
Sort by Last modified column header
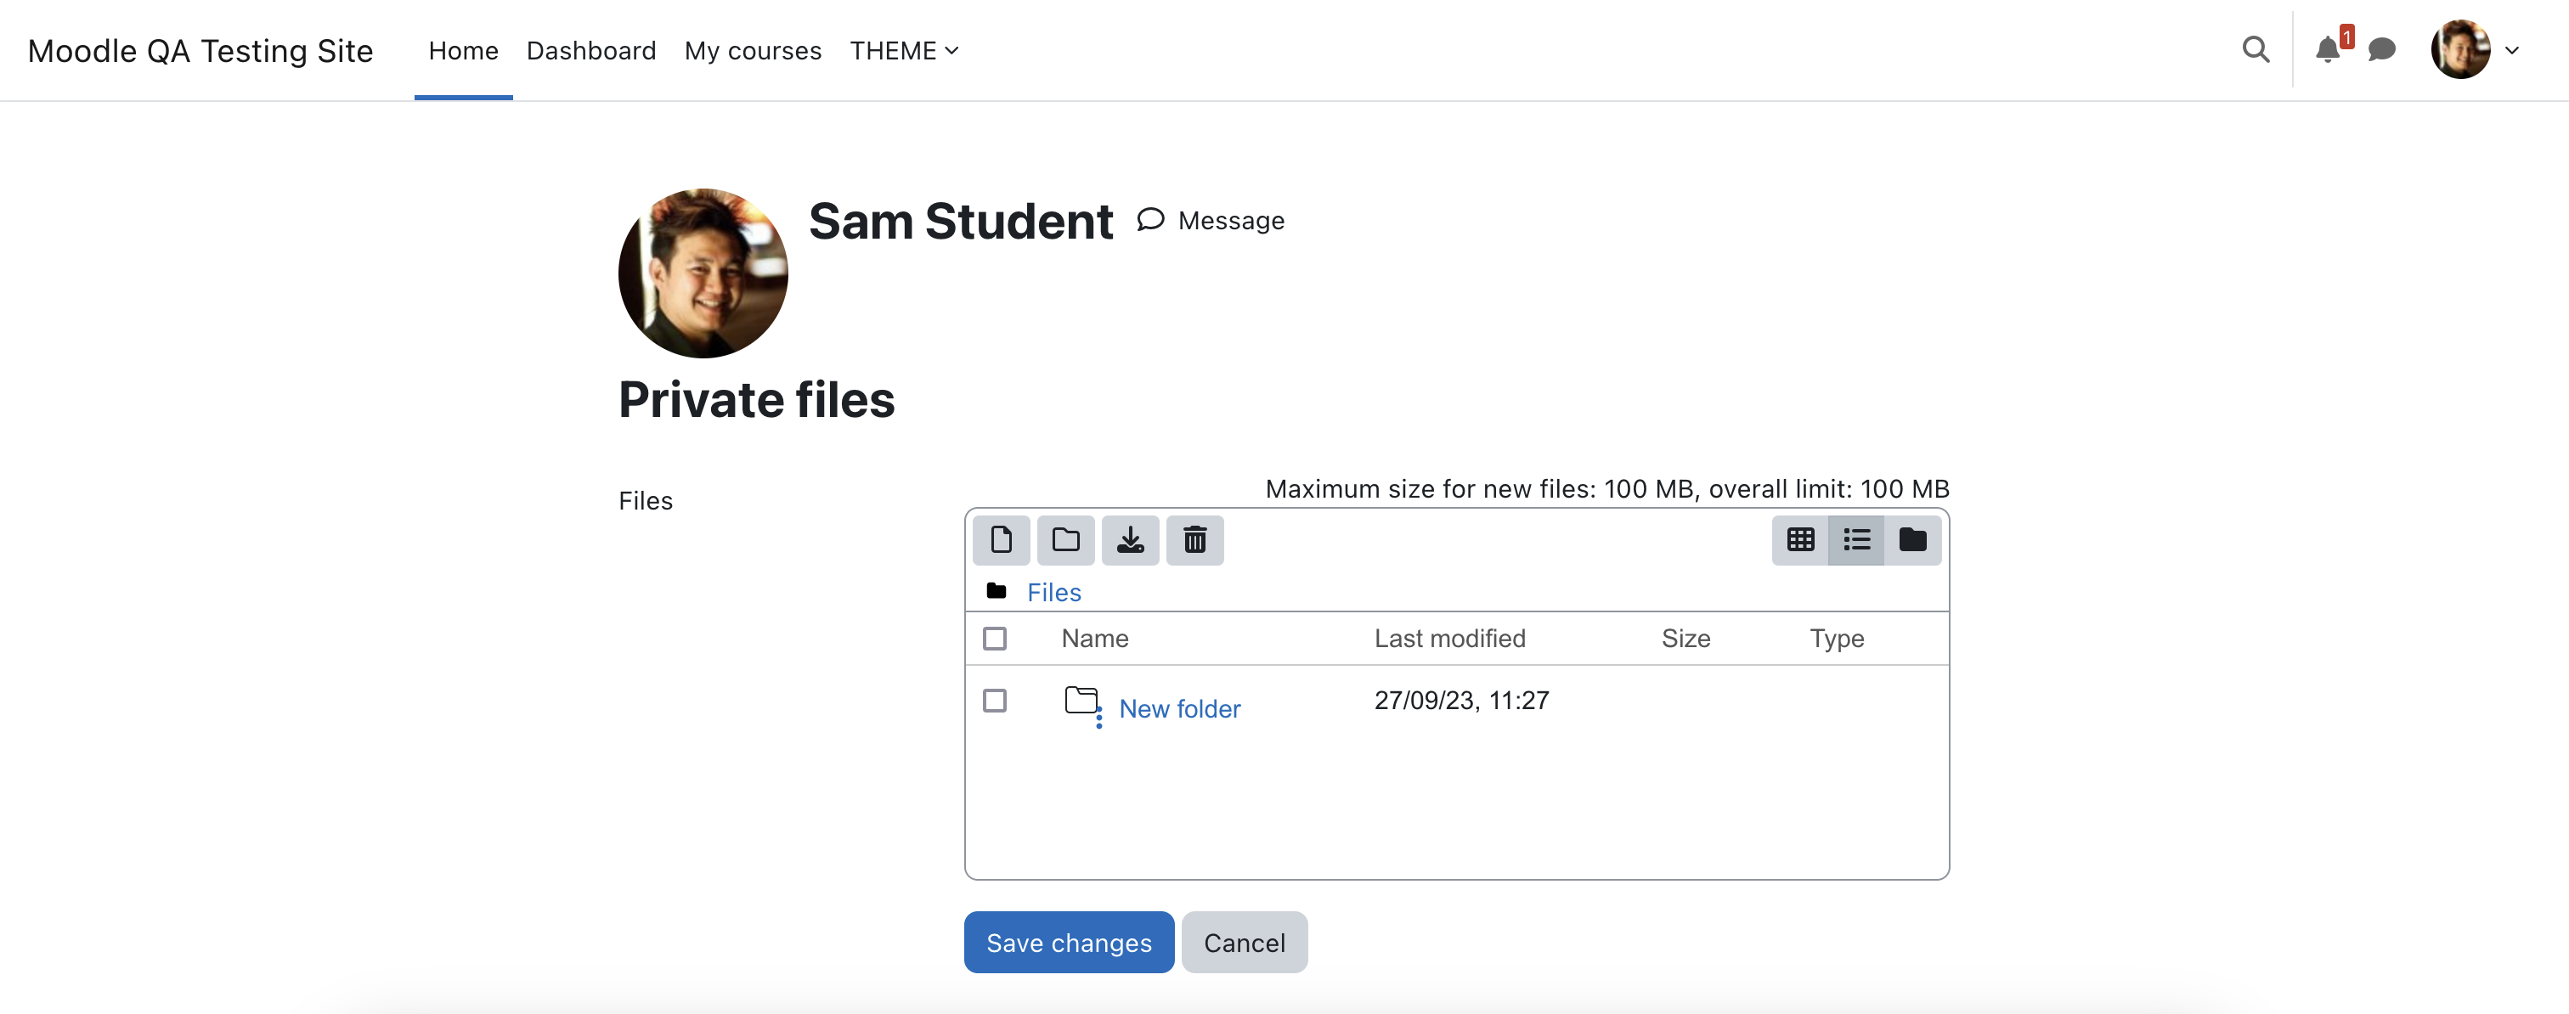tap(1449, 638)
